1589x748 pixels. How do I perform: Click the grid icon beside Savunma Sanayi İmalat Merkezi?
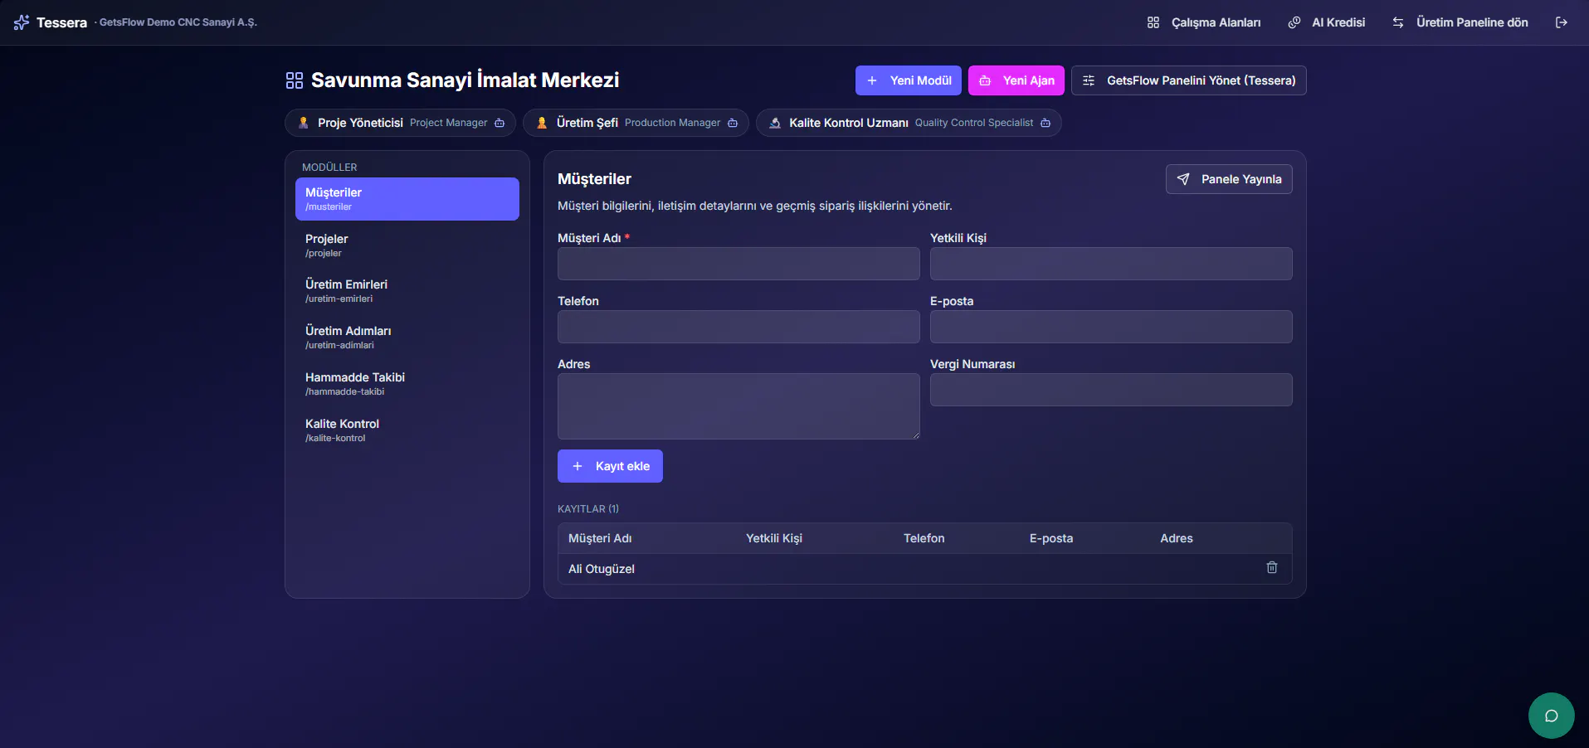point(295,80)
